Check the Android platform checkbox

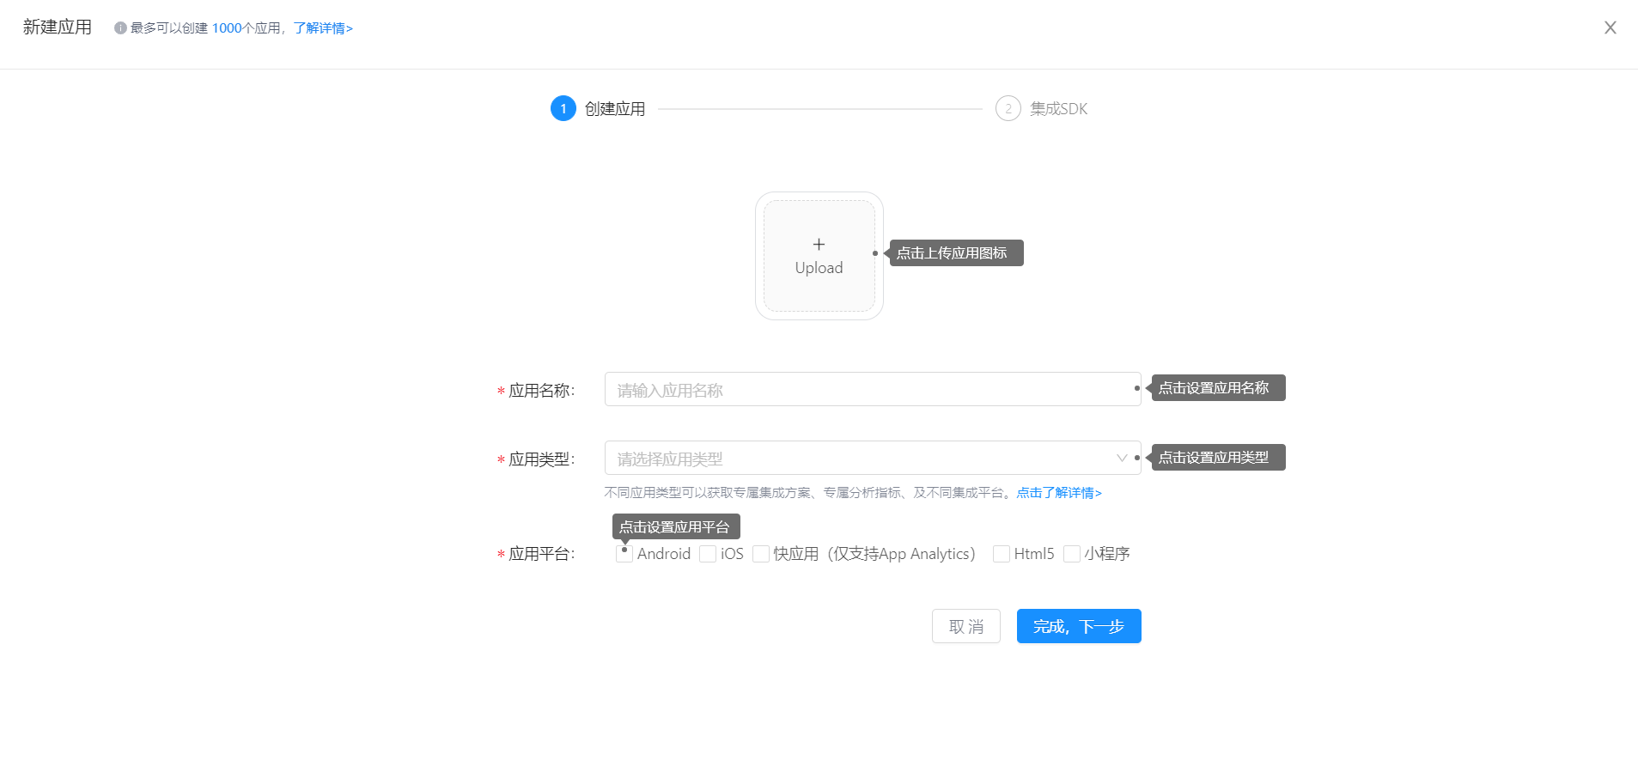click(624, 554)
